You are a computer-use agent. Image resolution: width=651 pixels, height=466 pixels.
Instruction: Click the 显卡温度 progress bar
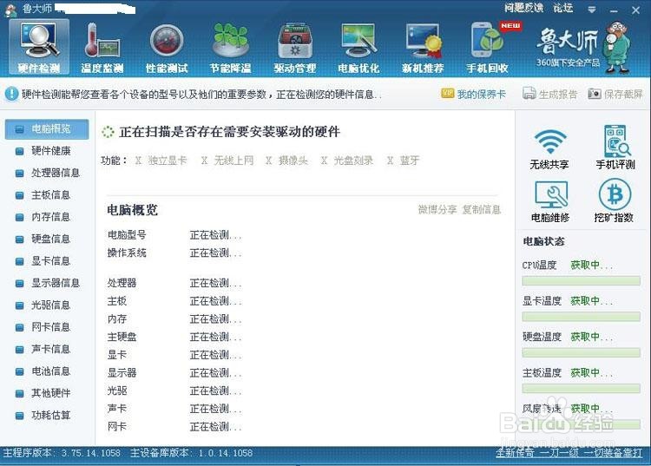pyautogui.click(x=581, y=317)
